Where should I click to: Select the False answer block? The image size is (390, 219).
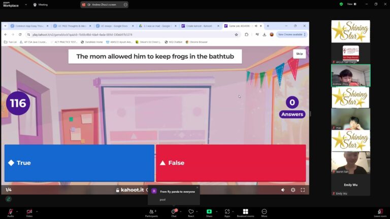click(x=231, y=163)
